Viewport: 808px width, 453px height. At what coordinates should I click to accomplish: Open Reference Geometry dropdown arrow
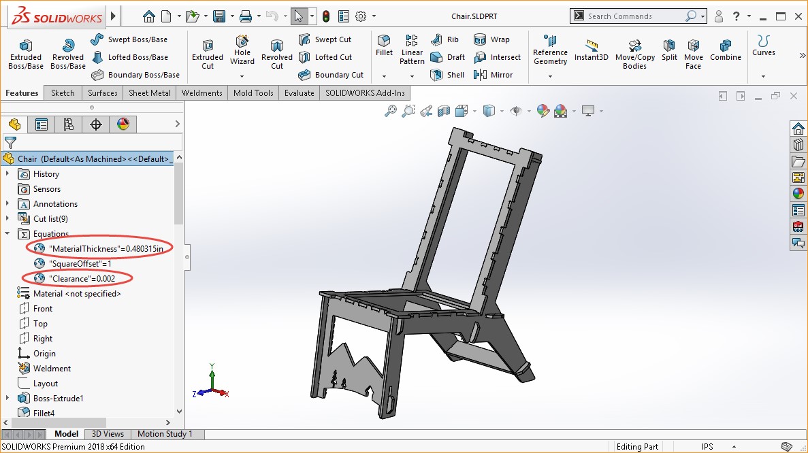click(x=550, y=76)
